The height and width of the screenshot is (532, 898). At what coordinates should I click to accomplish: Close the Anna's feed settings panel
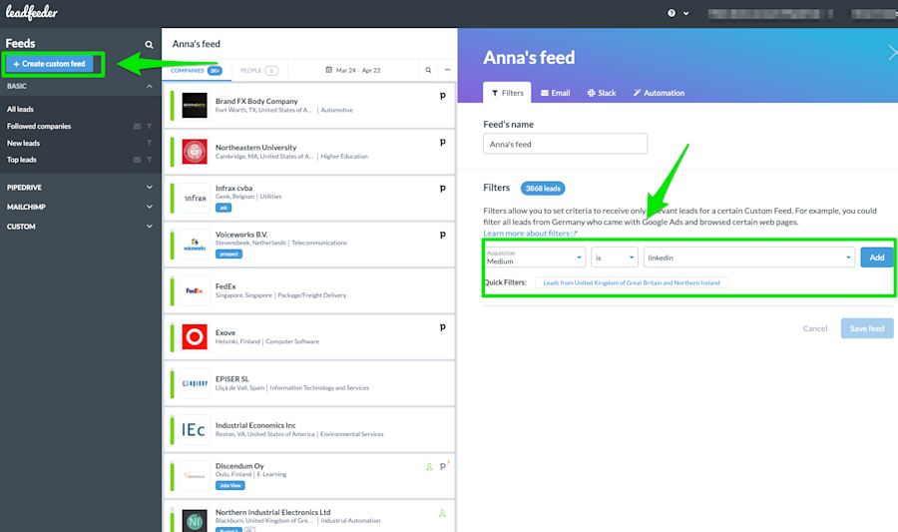coord(892,53)
